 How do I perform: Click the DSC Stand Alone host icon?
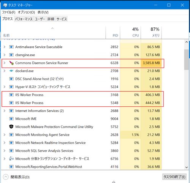coord(11,79)
